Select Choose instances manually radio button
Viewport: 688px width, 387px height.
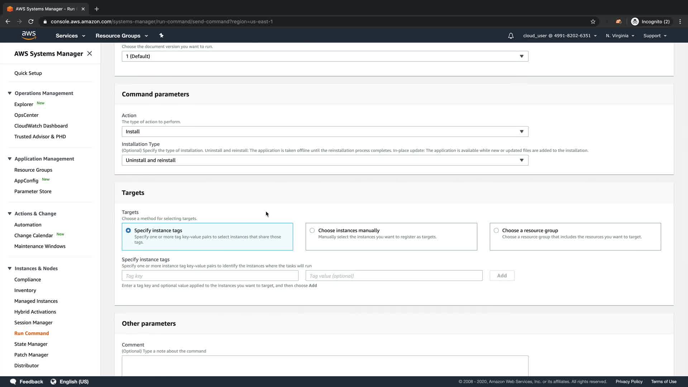click(312, 230)
